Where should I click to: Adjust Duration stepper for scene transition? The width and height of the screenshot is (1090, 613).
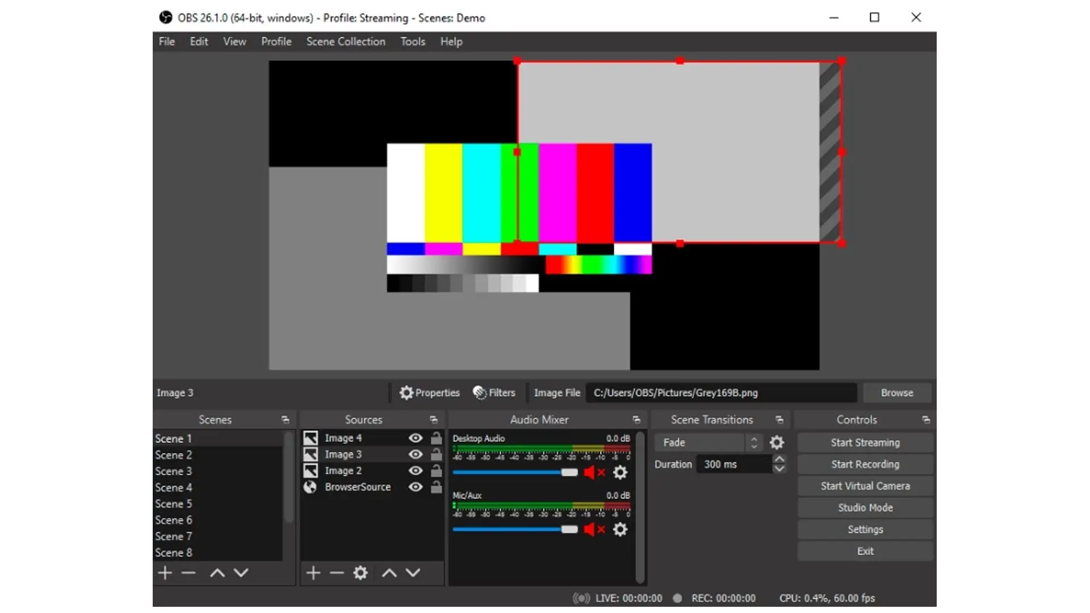pyautogui.click(x=780, y=464)
